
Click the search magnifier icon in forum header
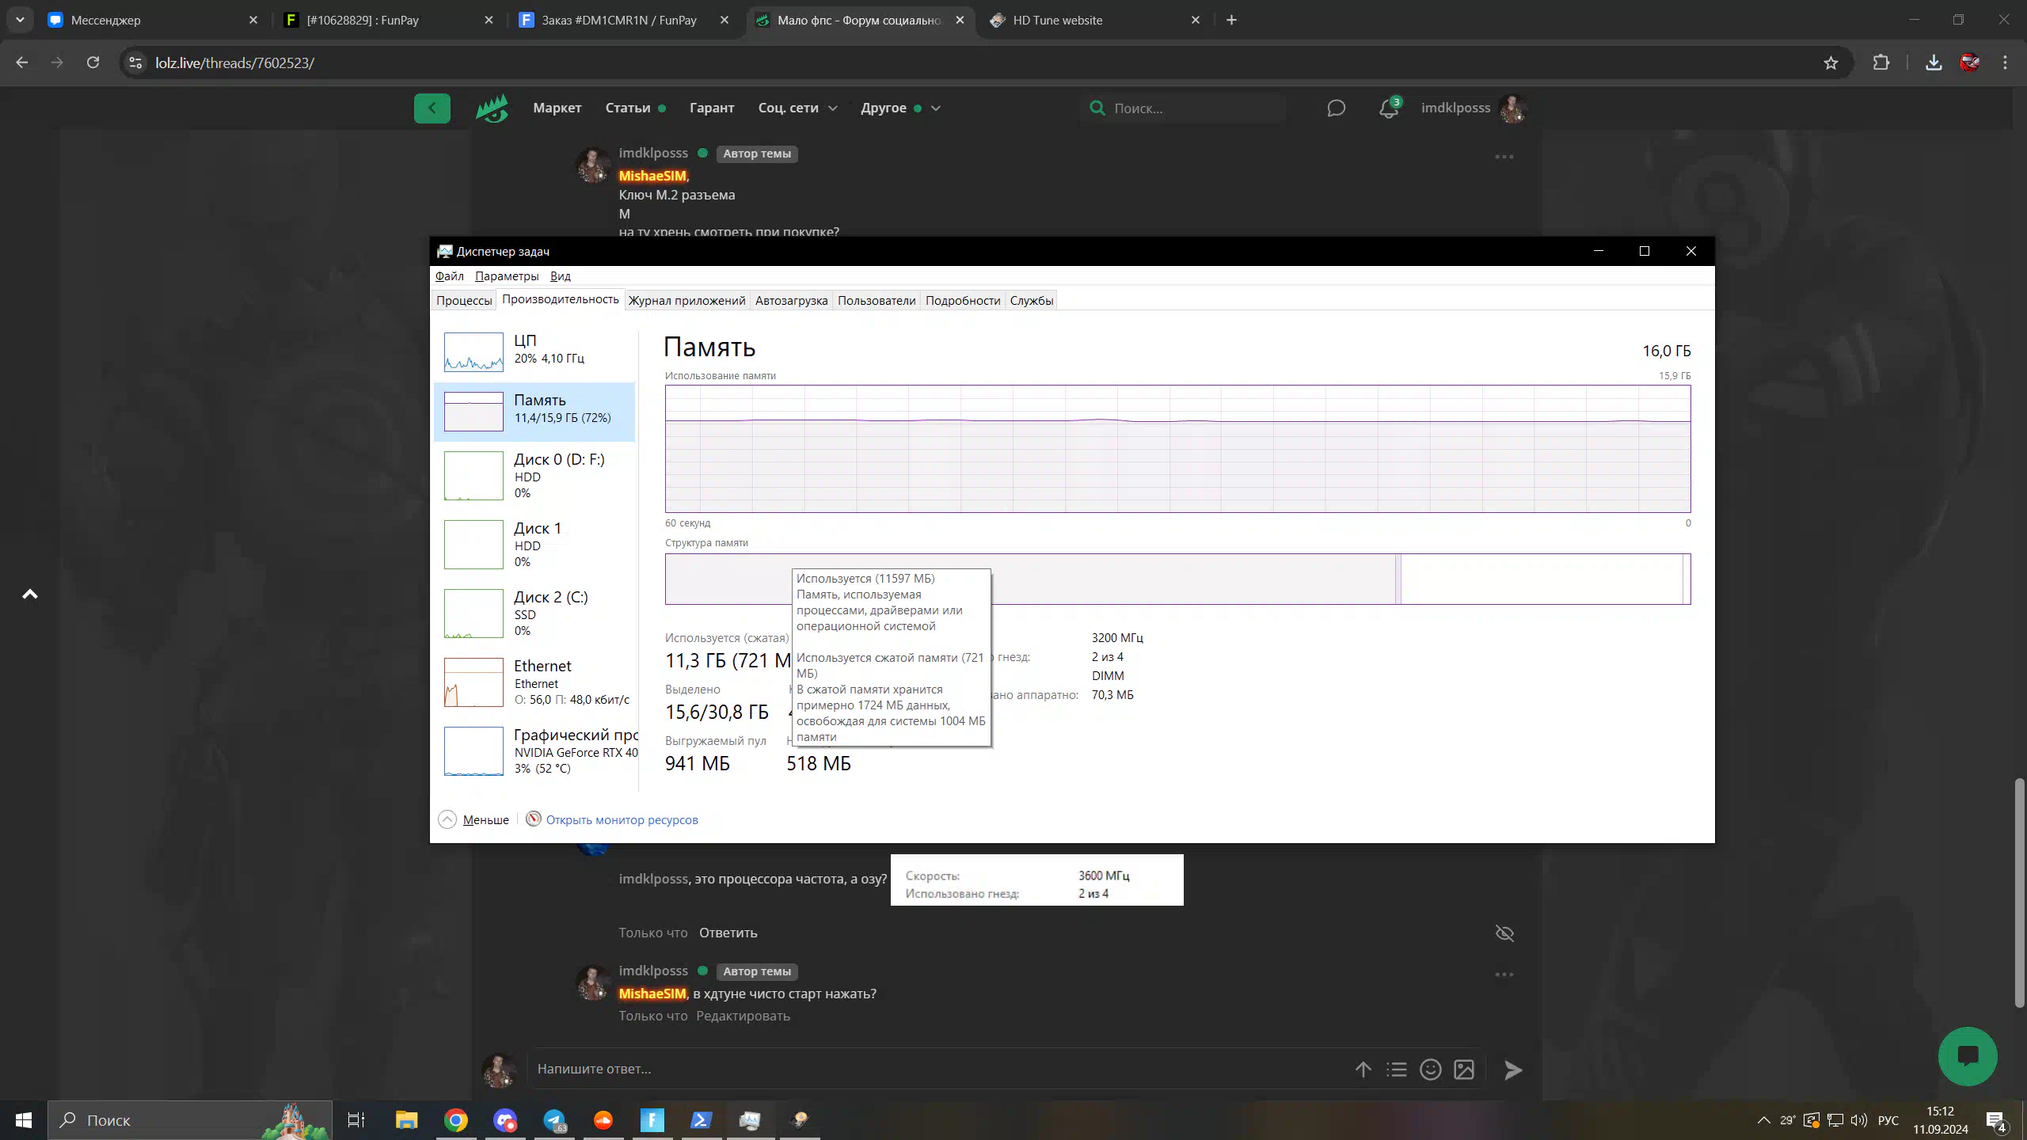click(x=1097, y=108)
